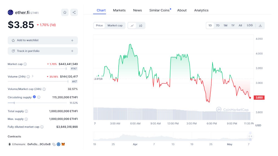Screen dimensions: 278x156
Task: Open the Chart tab
Action: pos(101,10)
